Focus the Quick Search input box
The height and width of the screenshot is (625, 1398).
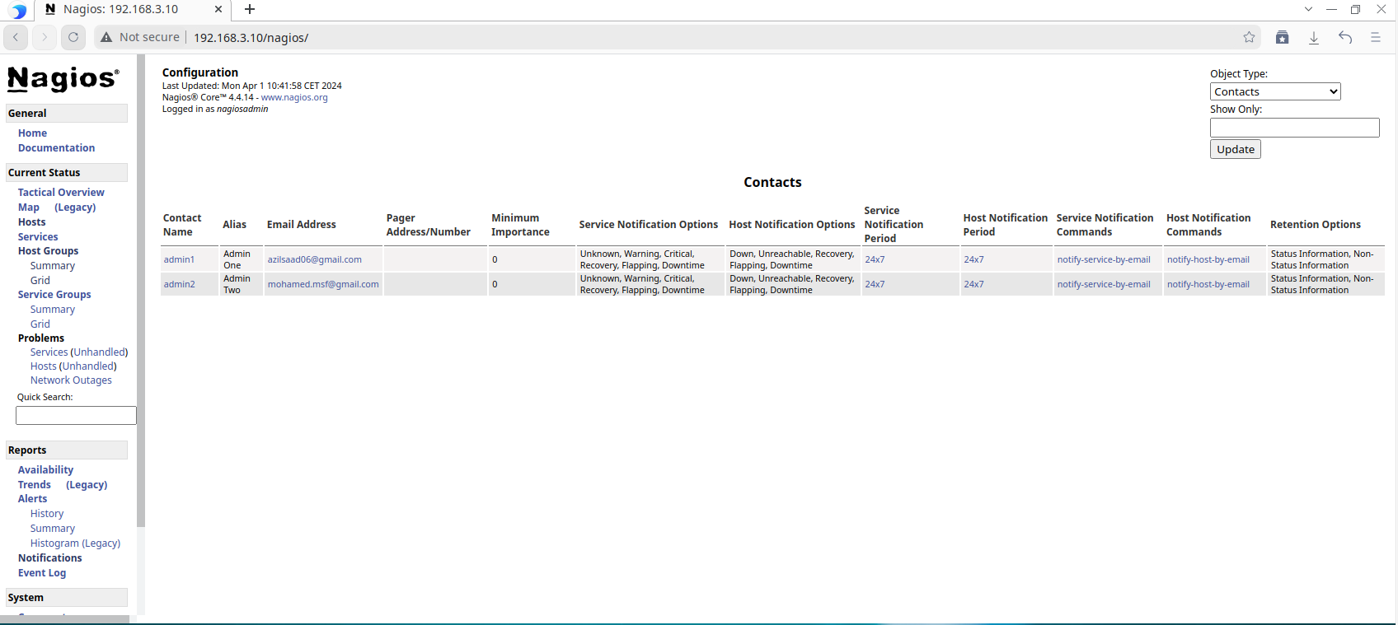coord(76,416)
